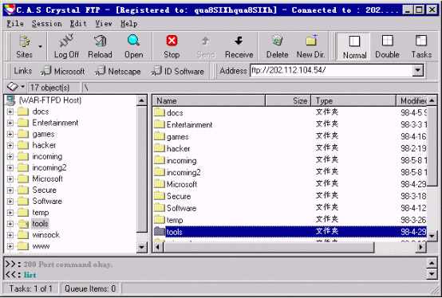Click file list vertical scroll down arrow
This screenshot has width=442, height=298.
point(432,236)
